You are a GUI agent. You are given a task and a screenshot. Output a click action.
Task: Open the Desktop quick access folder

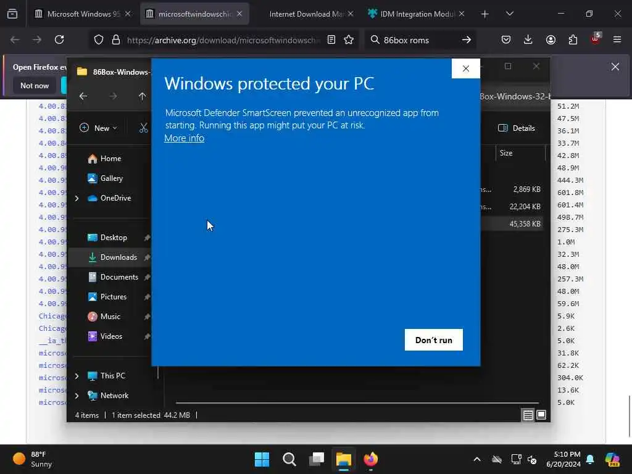point(107,238)
